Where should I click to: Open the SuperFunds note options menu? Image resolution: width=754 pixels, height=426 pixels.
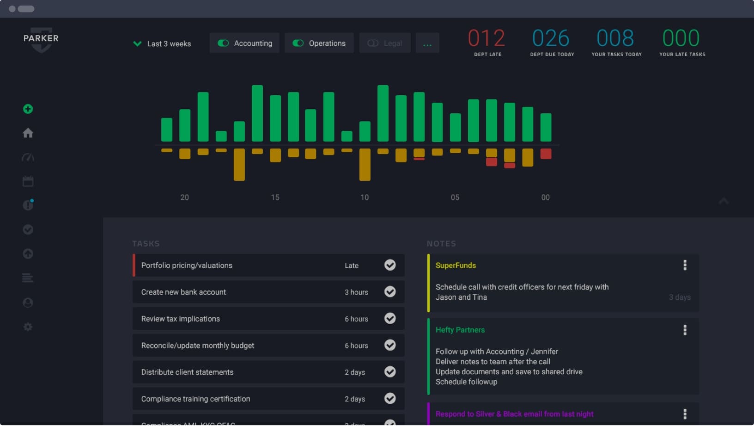click(685, 265)
